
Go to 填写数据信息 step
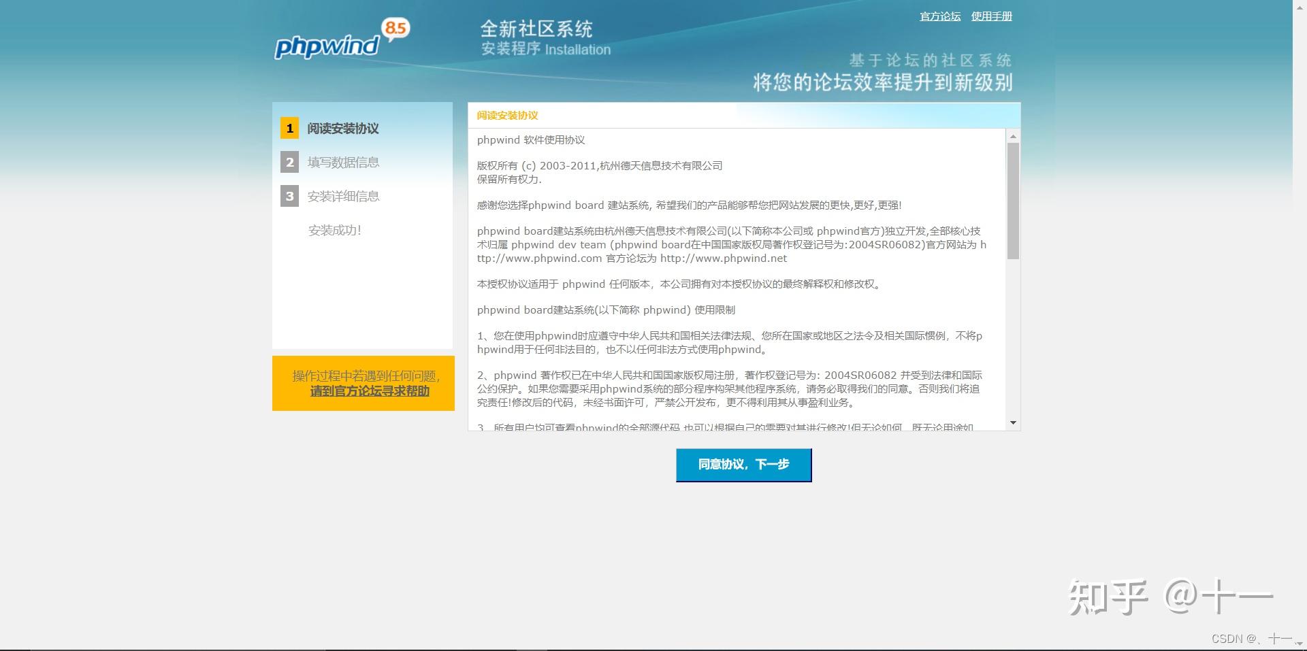[343, 162]
